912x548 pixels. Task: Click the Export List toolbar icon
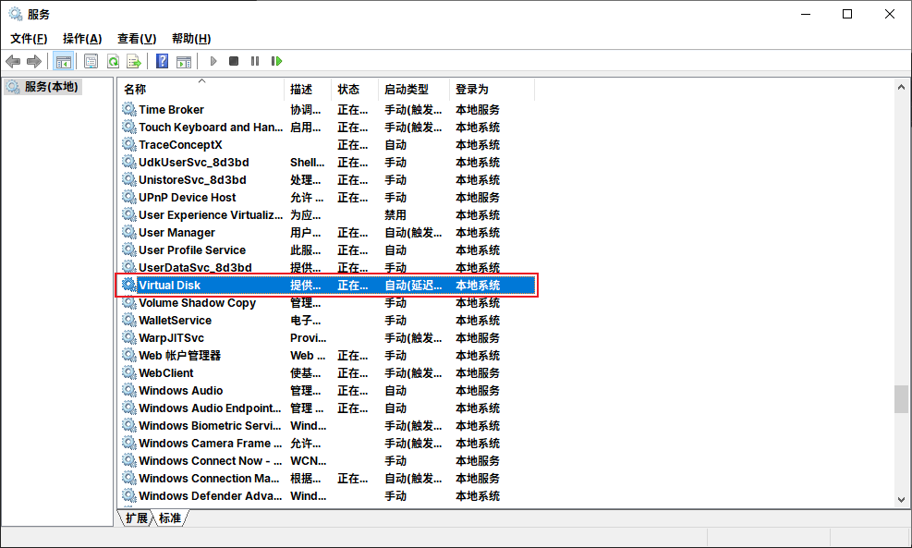pyautogui.click(x=134, y=61)
